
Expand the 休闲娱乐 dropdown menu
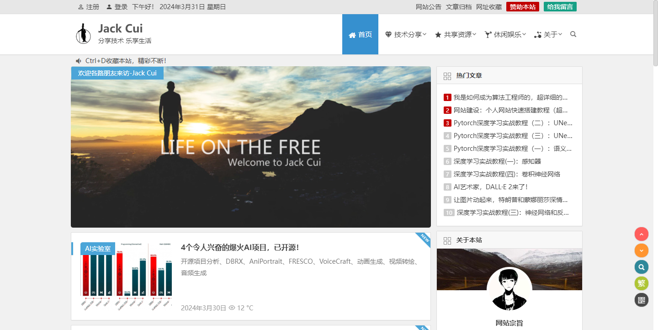coord(505,34)
